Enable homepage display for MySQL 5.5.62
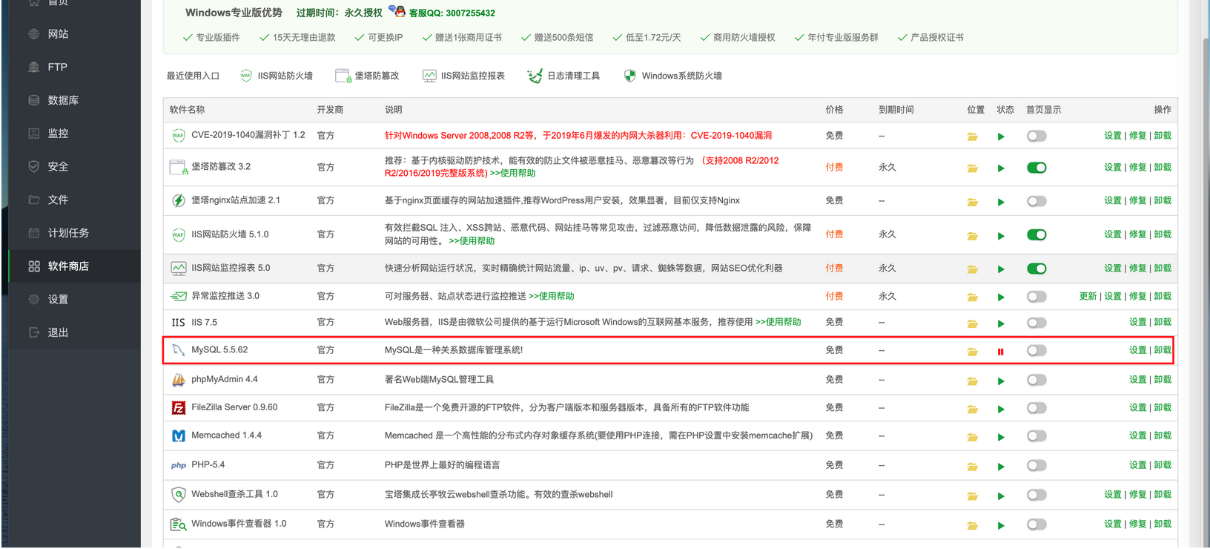The width and height of the screenshot is (1210, 549). [1037, 350]
